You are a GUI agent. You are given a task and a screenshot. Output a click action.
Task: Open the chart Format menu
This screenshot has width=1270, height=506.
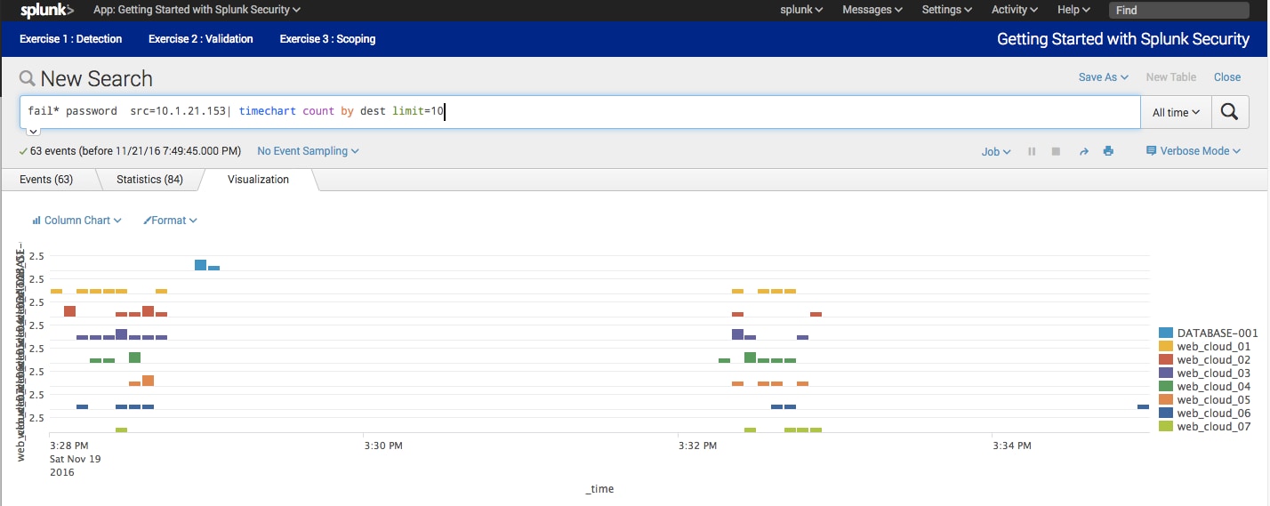coord(170,221)
